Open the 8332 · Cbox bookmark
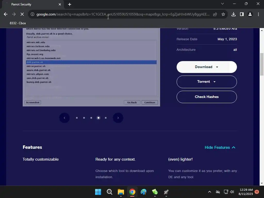 tap(18, 23)
